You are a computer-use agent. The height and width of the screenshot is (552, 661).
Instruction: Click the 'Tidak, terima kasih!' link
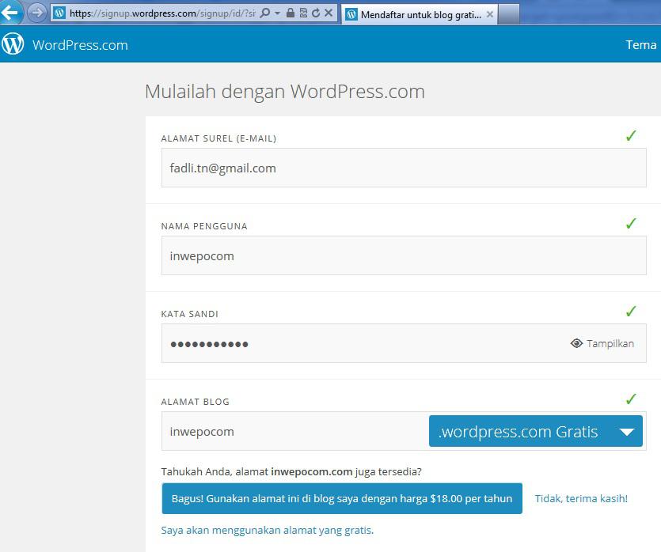[581, 498]
